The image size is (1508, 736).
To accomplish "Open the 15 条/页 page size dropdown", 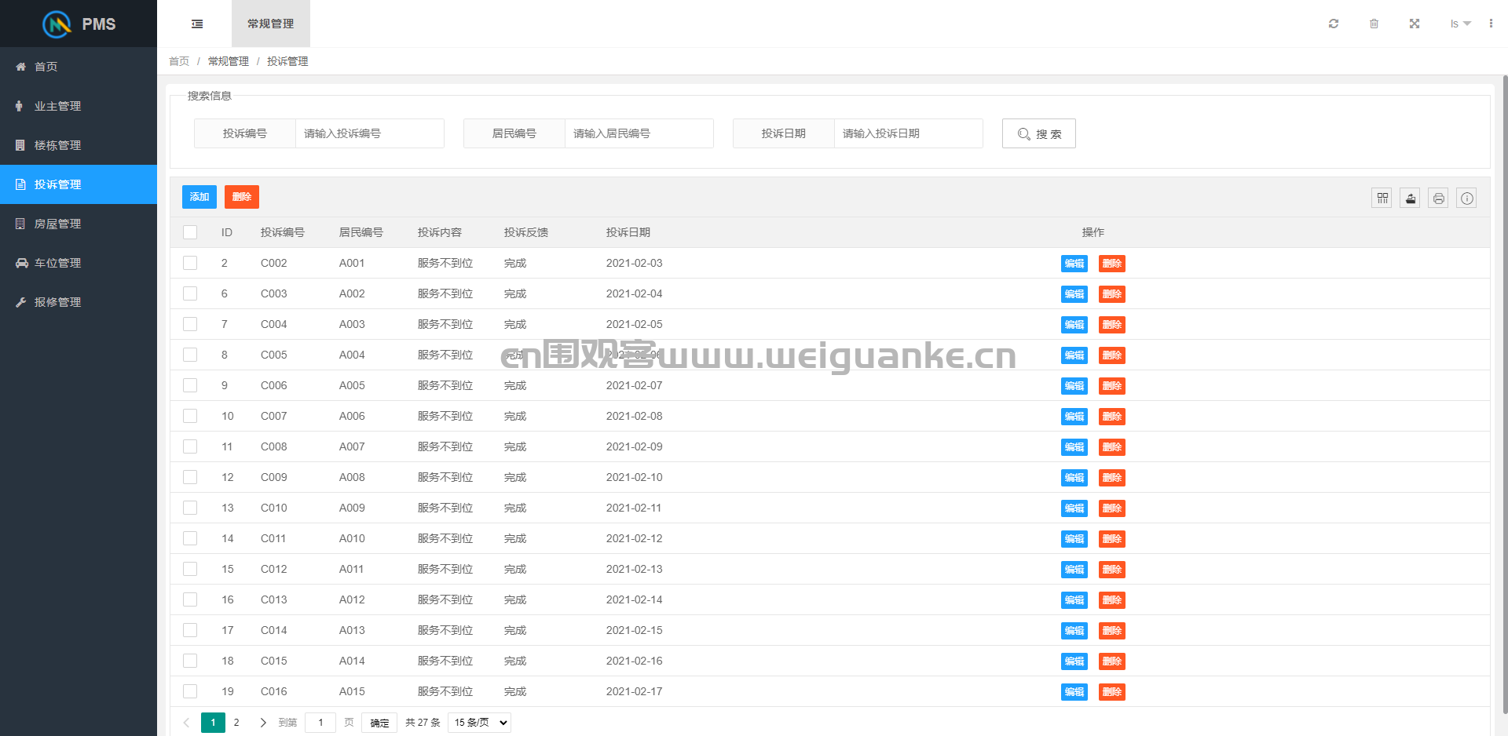I will pyautogui.click(x=479, y=723).
